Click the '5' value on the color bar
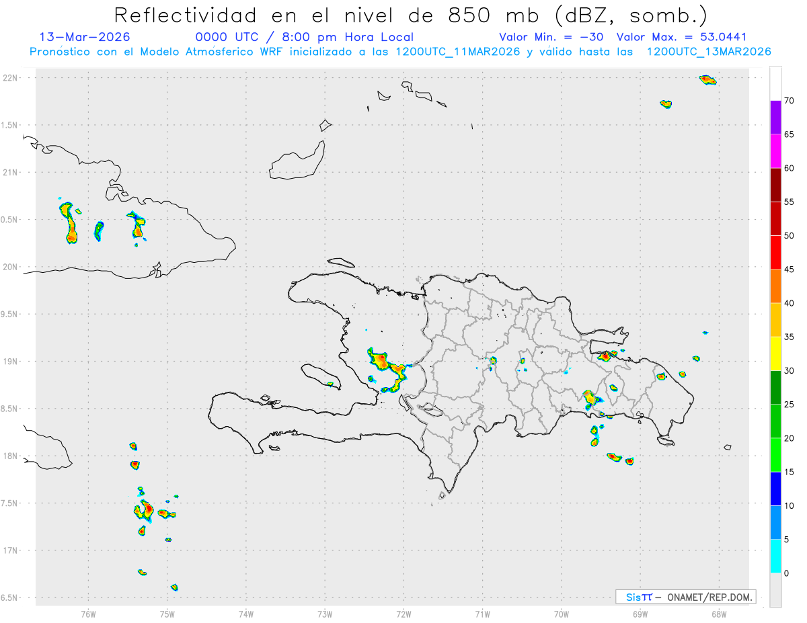This screenshot has width=807, height=623. pos(786,540)
